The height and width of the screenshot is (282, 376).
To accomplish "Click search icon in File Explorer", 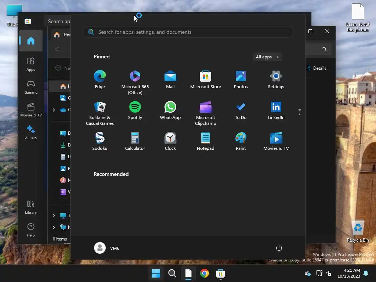I will click(325, 49).
